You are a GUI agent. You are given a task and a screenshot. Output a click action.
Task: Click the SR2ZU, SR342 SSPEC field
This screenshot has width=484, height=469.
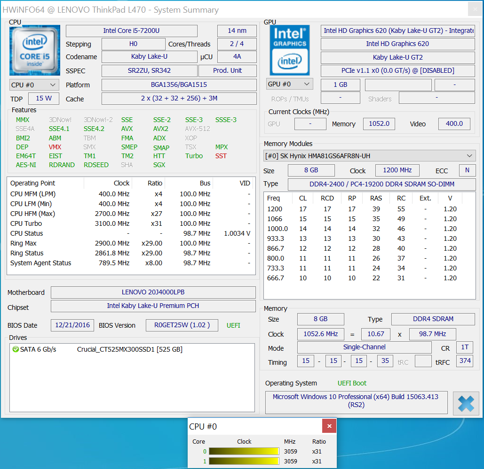tap(150, 70)
